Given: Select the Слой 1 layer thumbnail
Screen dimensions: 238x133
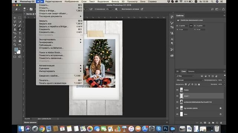Looking at the screenshot, I should (181, 96).
